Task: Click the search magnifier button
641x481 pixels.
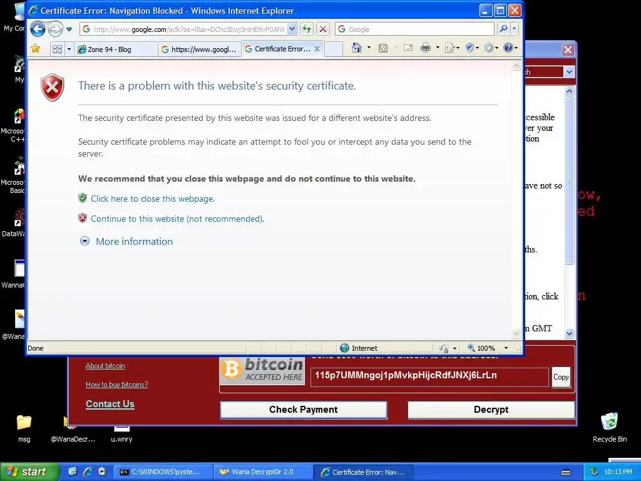Action: click(x=504, y=29)
